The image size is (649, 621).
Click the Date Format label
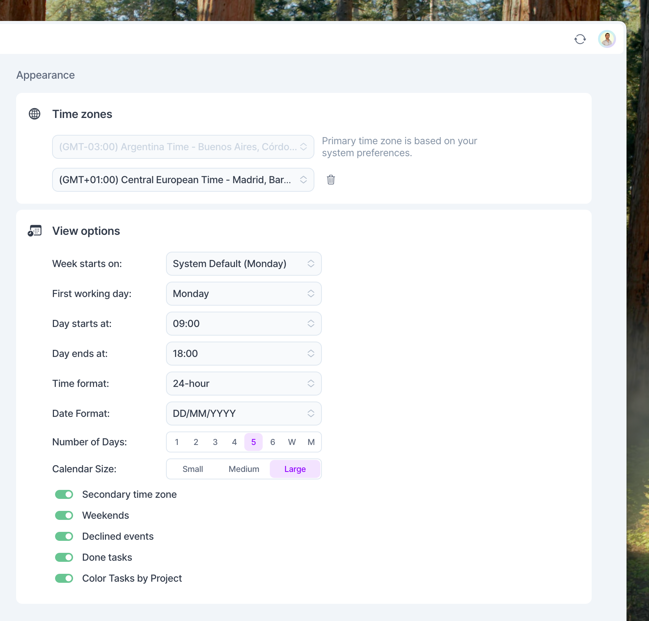point(81,414)
